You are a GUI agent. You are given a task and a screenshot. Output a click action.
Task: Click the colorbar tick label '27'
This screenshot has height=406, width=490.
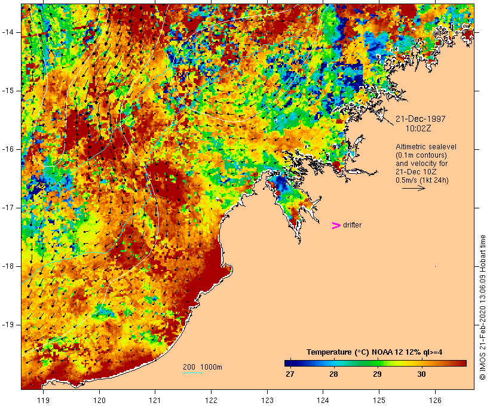290,374
